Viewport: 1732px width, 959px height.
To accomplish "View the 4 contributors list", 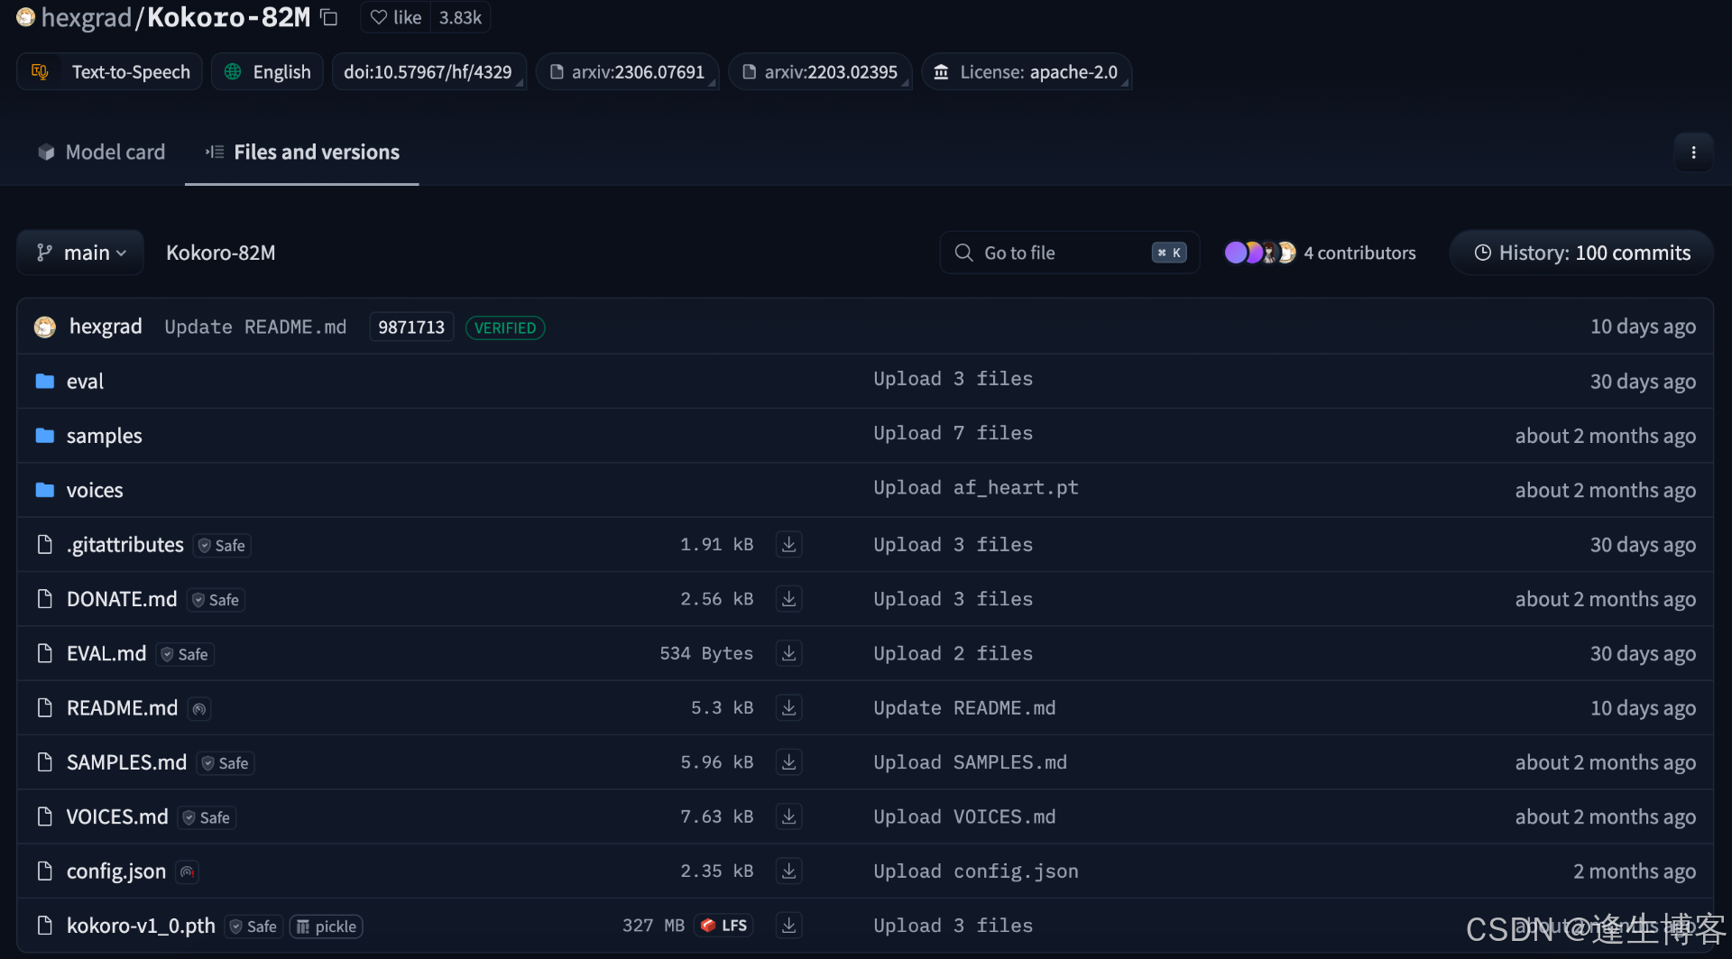I will pyautogui.click(x=1320, y=253).
